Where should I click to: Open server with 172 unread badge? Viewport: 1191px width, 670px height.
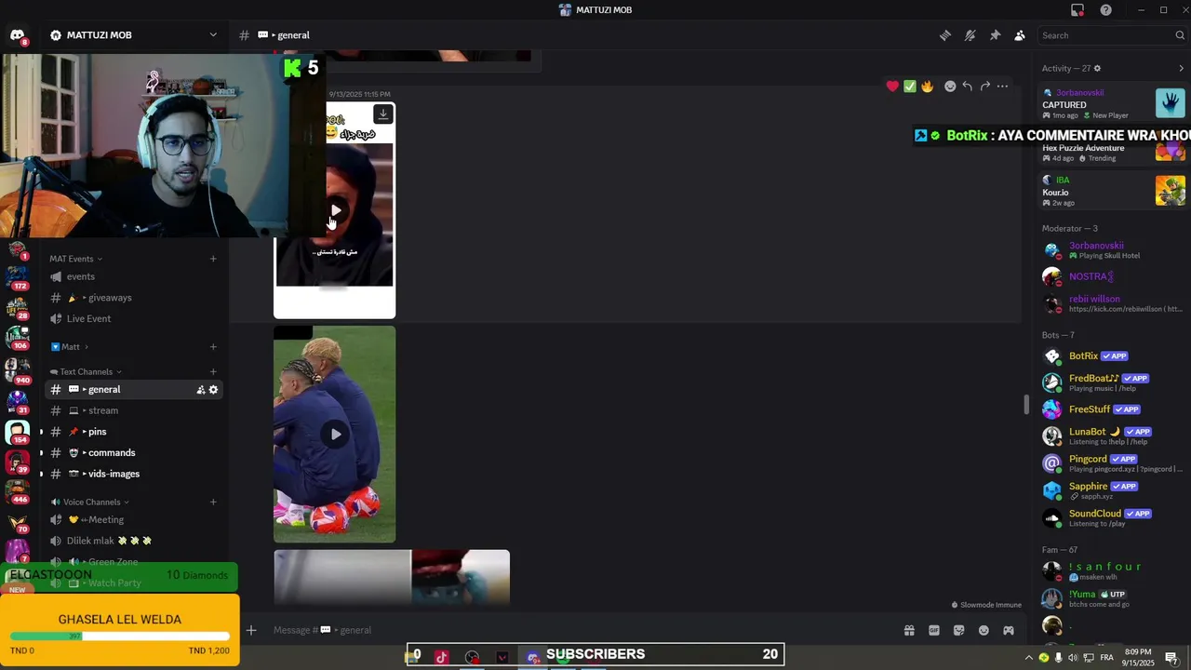click(17, 275)
